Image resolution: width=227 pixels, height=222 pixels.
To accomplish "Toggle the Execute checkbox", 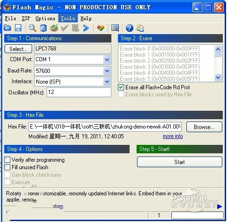I will click(7, 182).
